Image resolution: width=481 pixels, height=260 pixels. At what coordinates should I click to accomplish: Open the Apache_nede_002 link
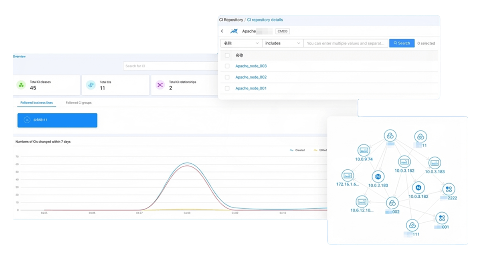pyautogui.click(x=251, y=77)
